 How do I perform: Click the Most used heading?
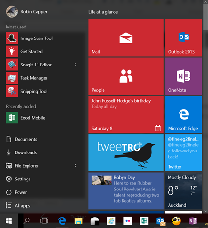(x=16, y=27)
